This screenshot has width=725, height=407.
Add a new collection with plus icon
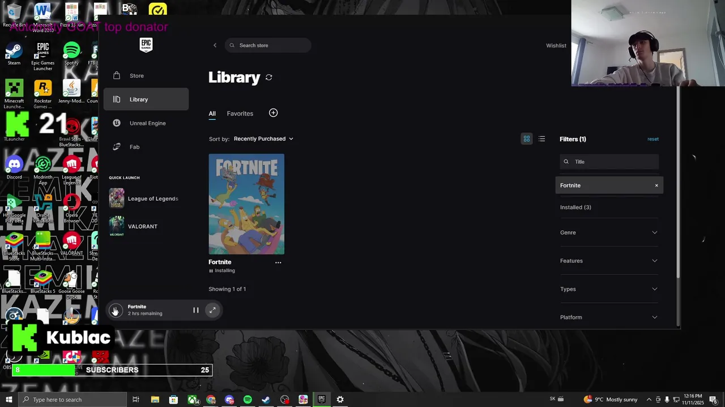(x=273, y=113)
